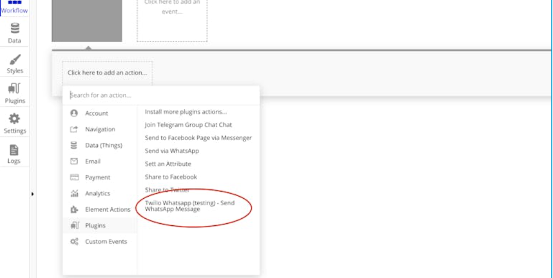Click the Account category person icon
Viewport: 553px width, 278px height.
pos(74,113)
